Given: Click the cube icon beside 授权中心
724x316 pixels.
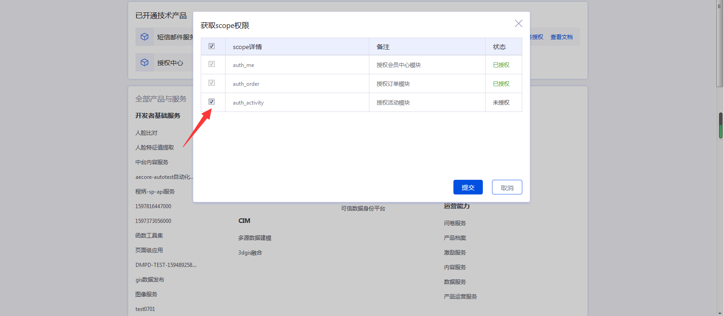Looking at the screenshot, I should (145, 62).
